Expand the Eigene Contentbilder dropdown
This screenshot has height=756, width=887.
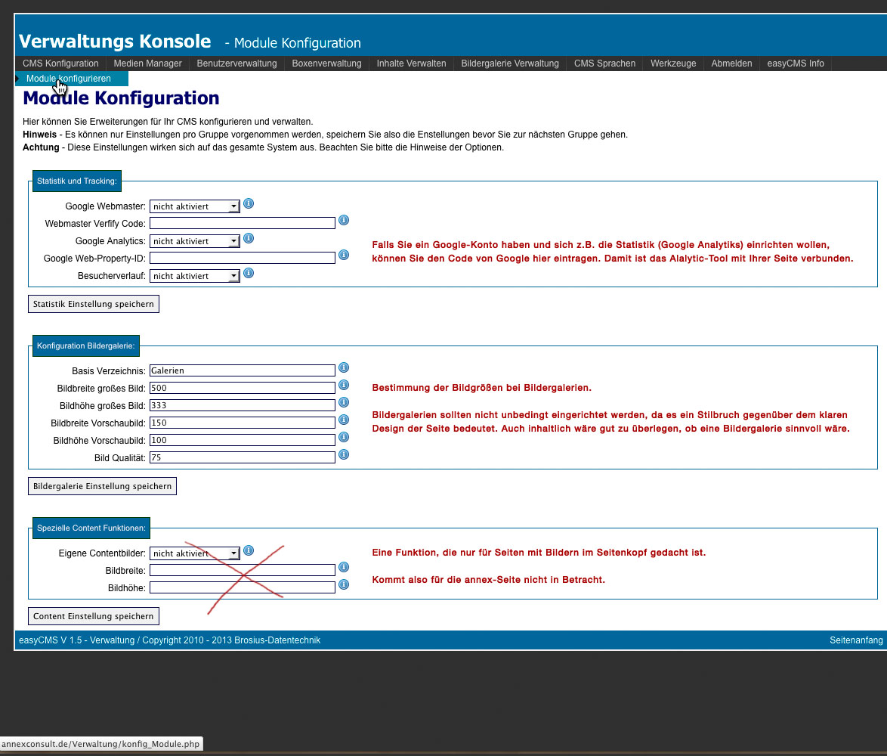pos(194,553)
